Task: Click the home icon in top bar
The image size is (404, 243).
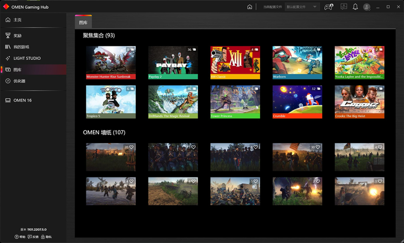Action: pyautogui.click(x=249, y=7)
